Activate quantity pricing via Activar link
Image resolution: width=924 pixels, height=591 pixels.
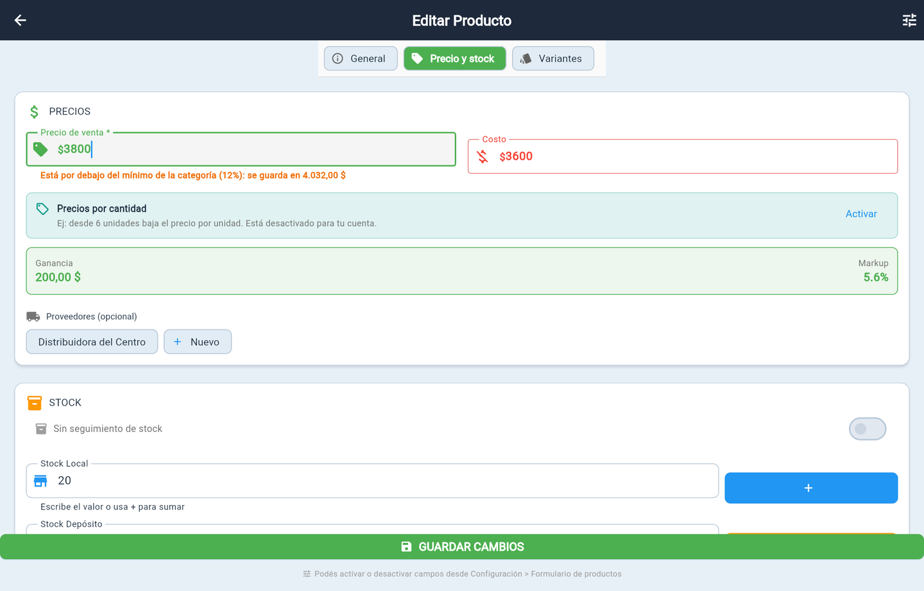pyautogui.click(x=861, y=214)
